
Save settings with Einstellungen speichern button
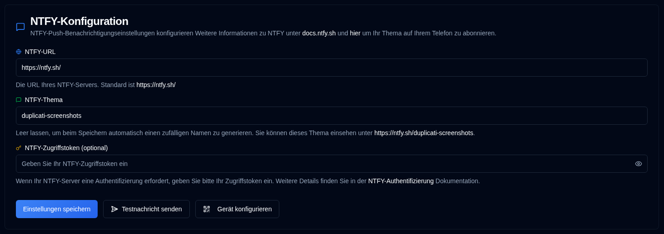click(x=57, y=209)
